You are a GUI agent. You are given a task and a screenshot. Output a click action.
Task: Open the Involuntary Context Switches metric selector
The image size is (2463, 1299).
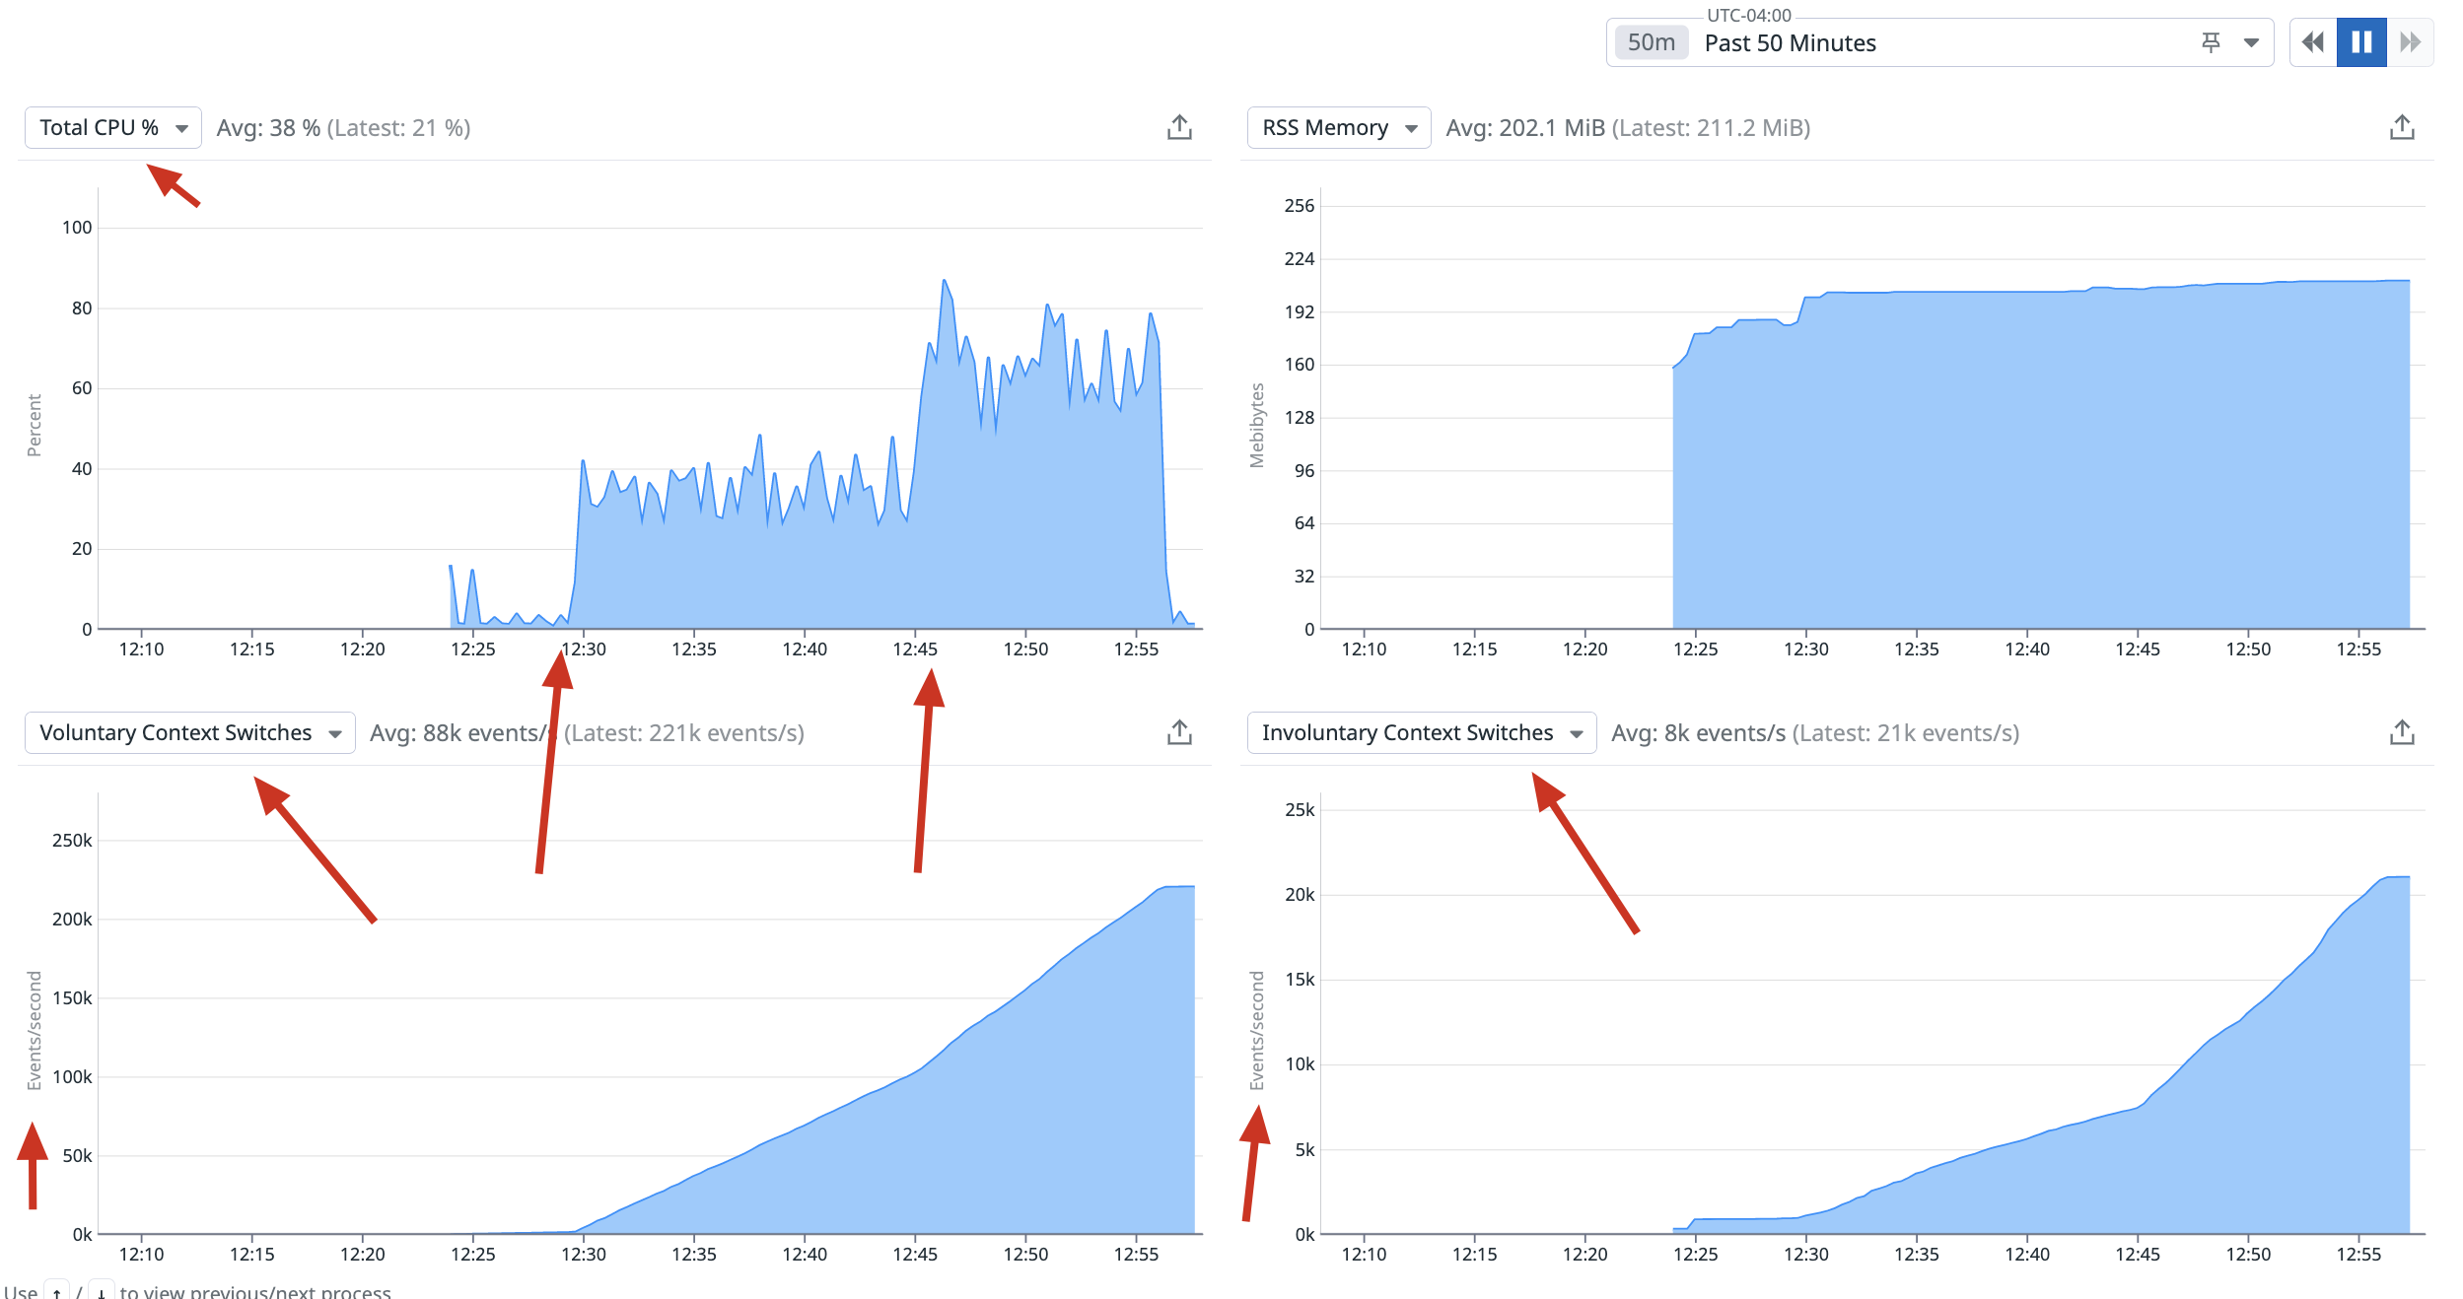click(1422, 732)
